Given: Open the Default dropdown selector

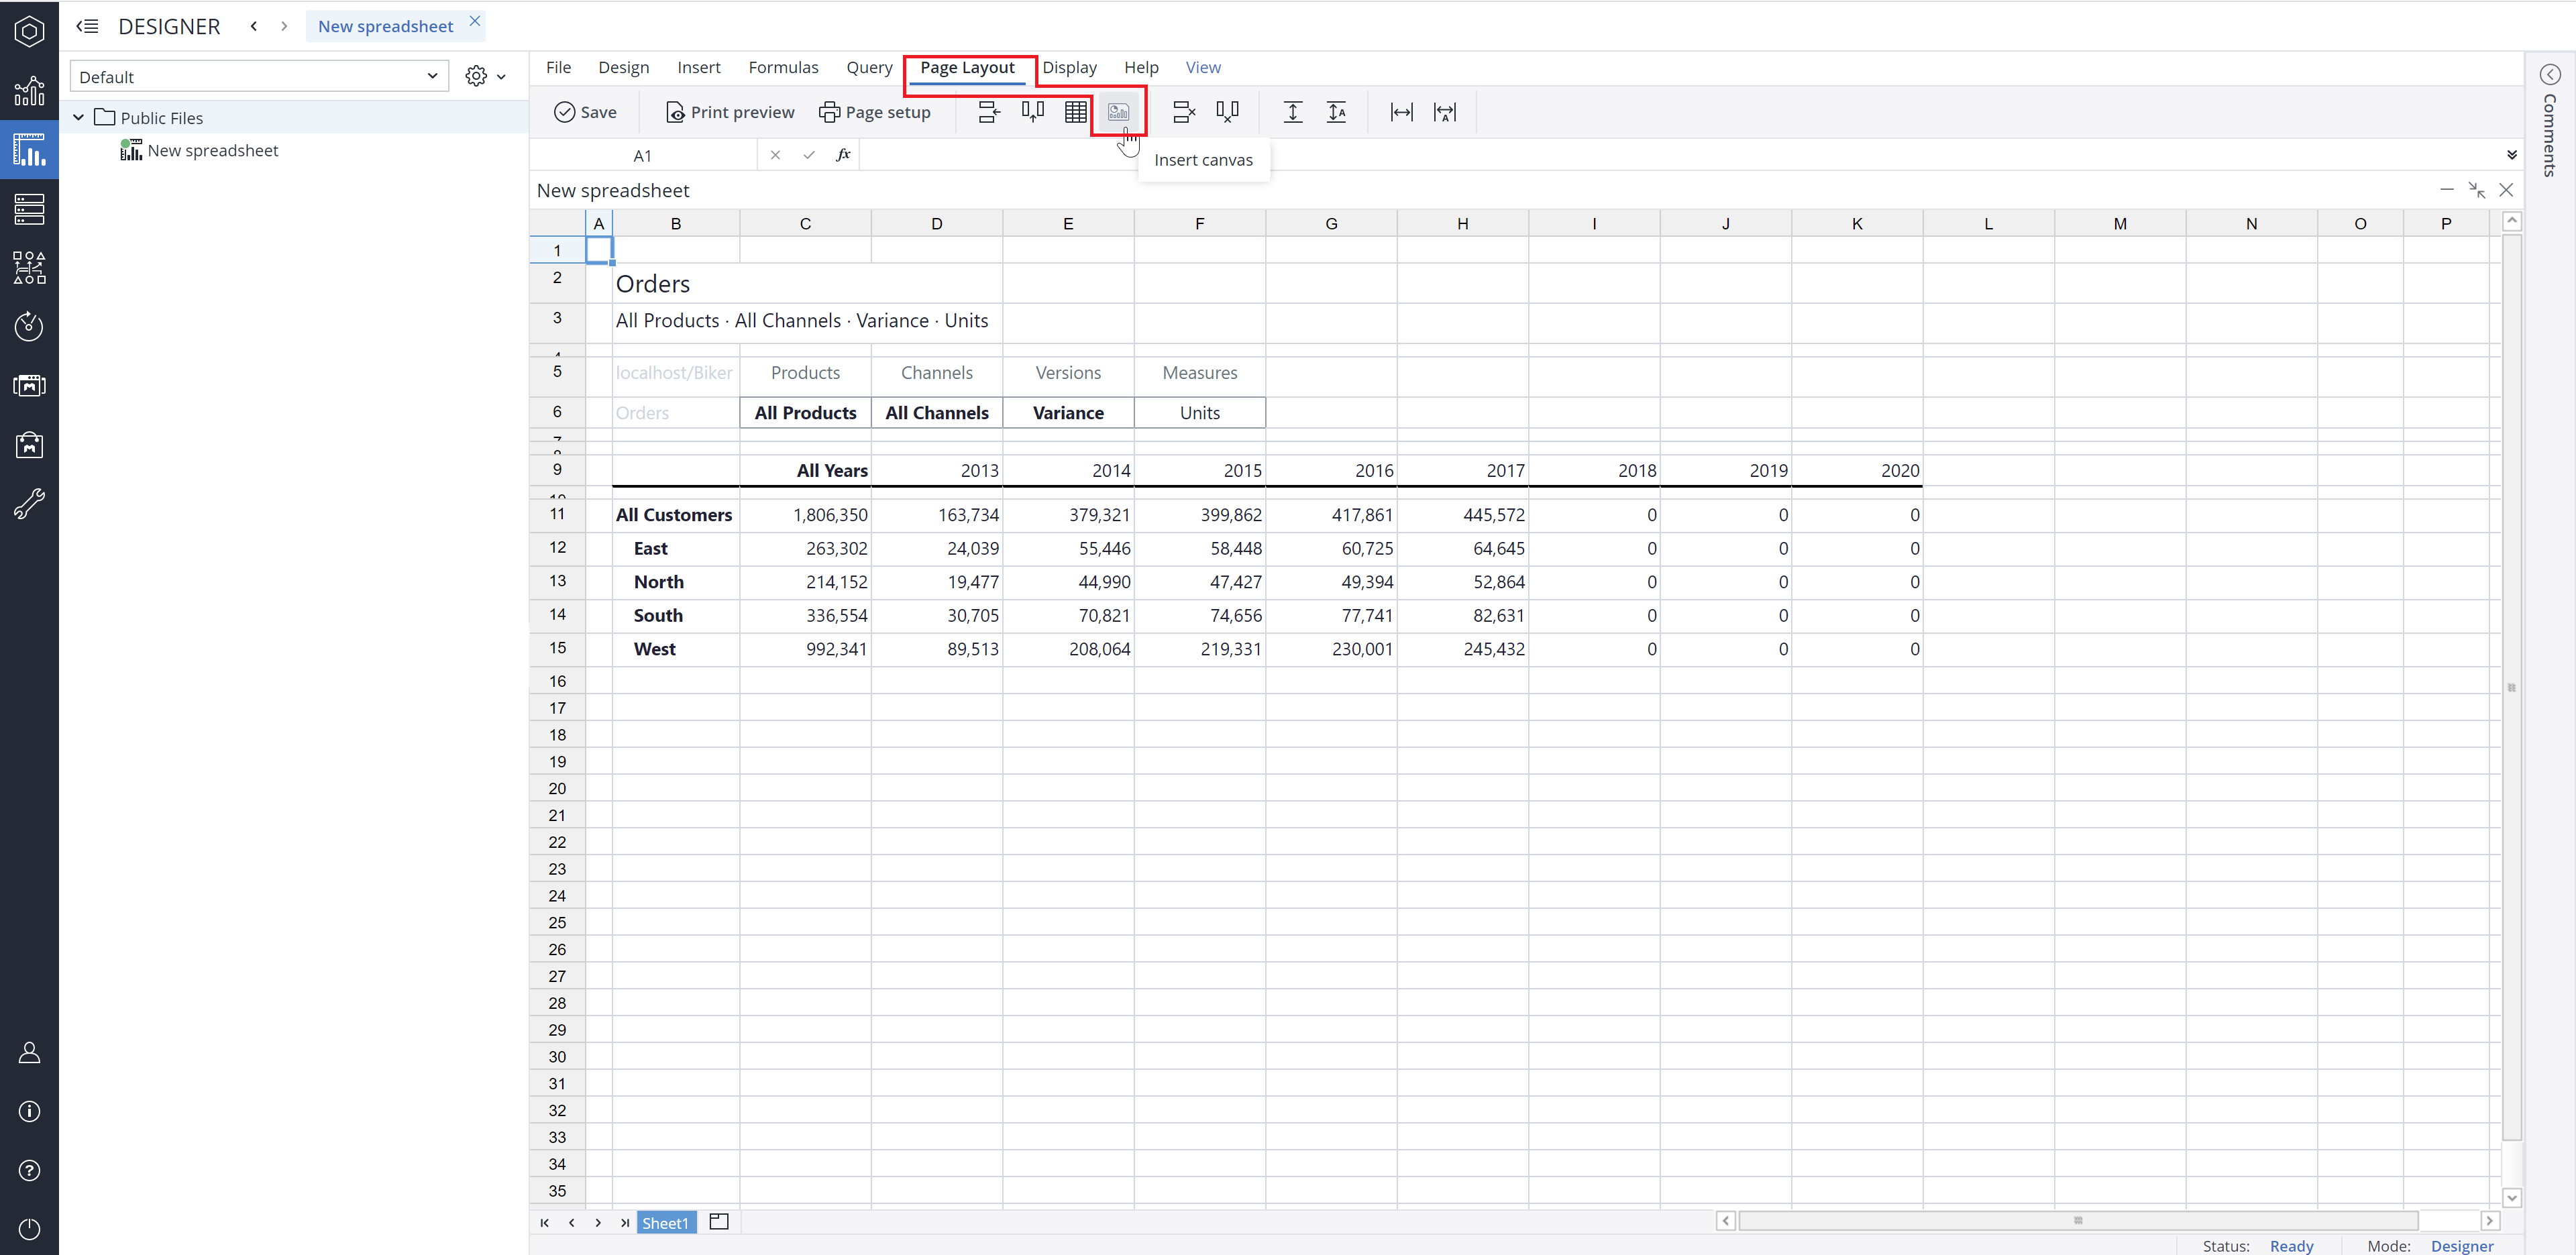Looking at the screenshot, I should tap(259, 77).
